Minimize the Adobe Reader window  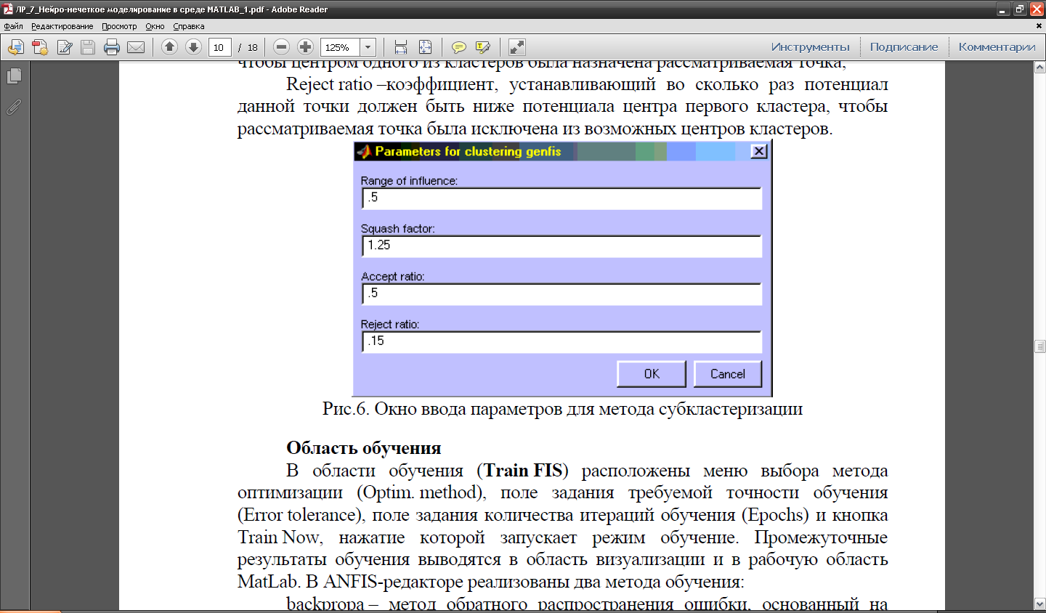tap(1003, 9)
